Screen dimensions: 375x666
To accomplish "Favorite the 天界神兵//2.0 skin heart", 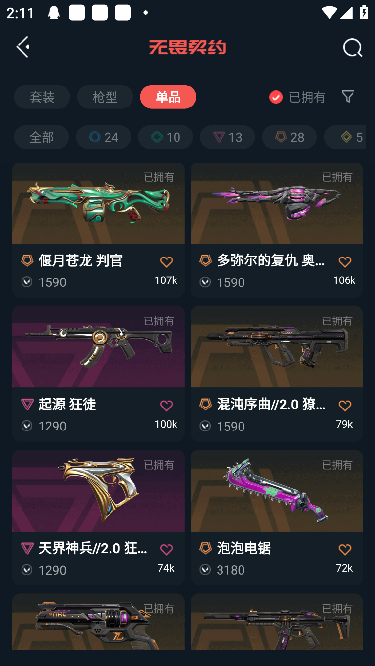I will [166, 550].
